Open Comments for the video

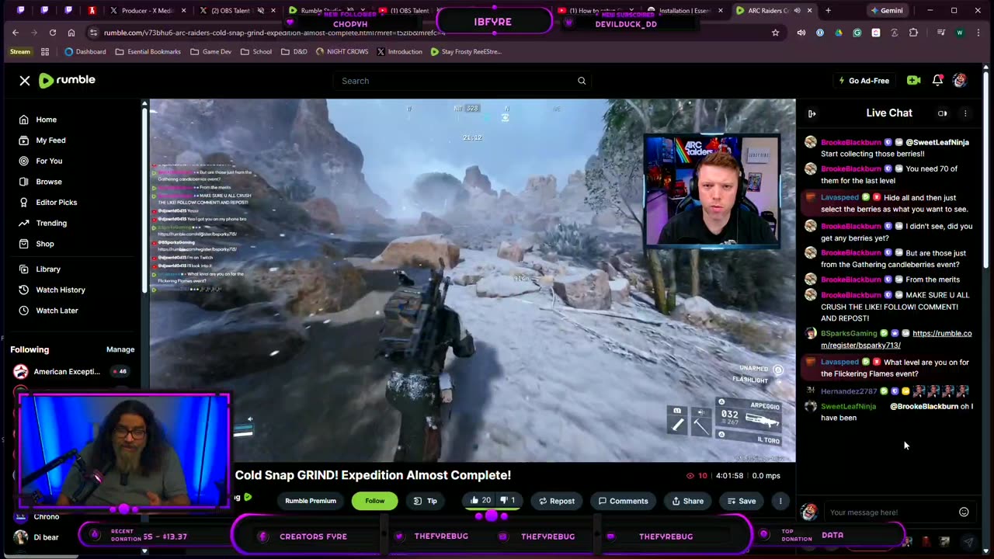click(623, 501)
